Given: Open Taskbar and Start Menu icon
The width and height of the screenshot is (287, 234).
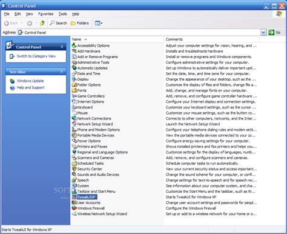Looking at the screenshot, I should 74,192.
